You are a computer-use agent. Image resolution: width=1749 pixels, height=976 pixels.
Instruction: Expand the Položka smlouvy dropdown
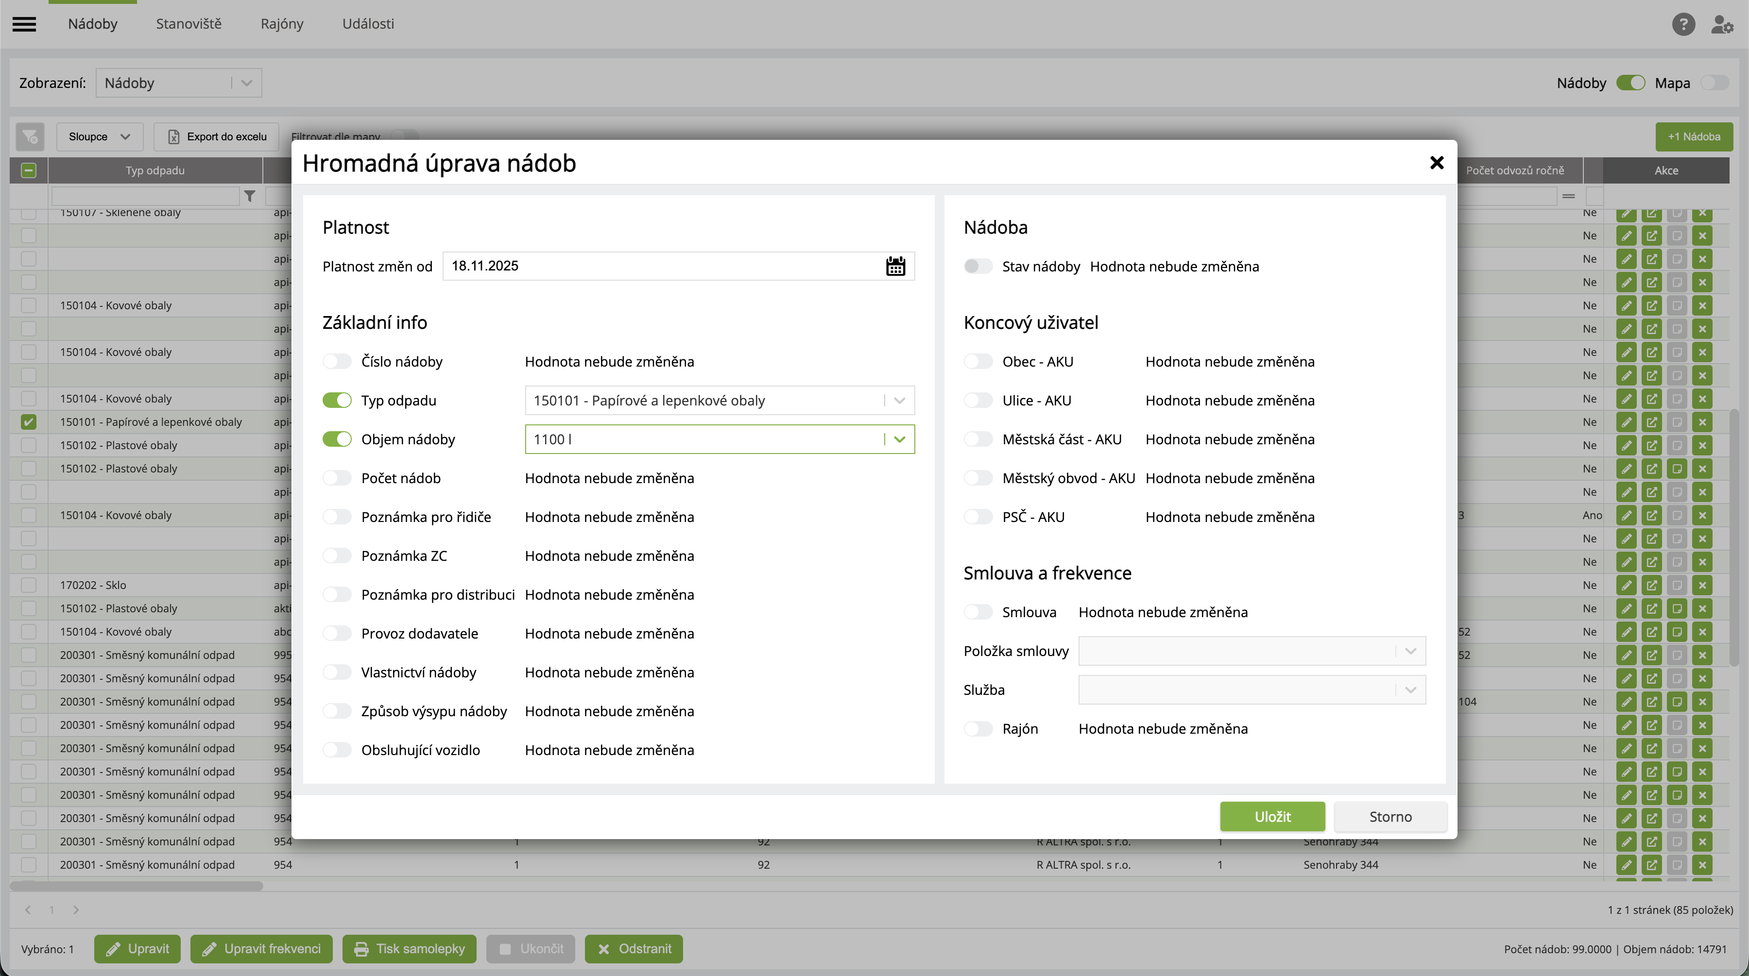tap(1409, 652)
